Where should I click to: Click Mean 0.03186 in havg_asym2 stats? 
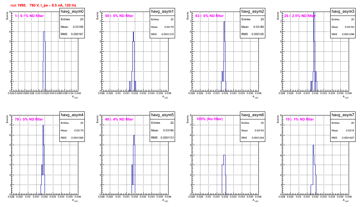click(x=253, y=27)
